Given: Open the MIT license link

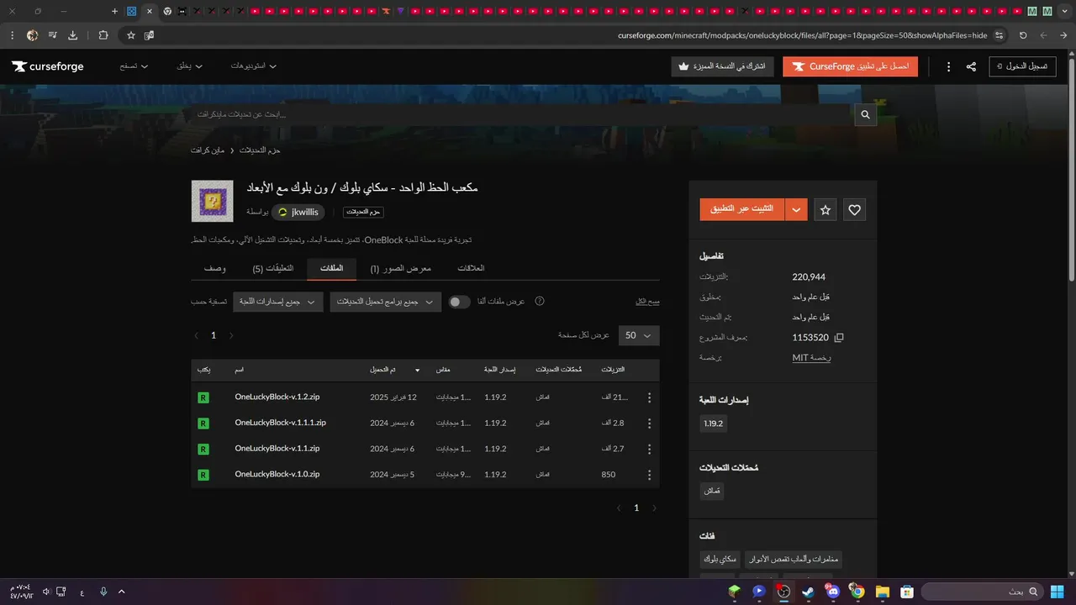Looking at the screenshot, I should [811, 358].
